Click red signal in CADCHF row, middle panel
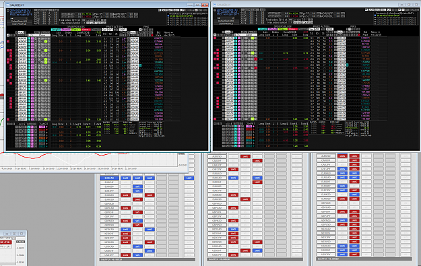 (257, 160)
